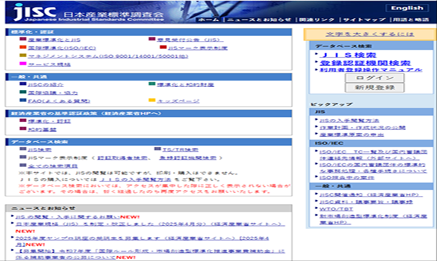Image resolution: width=437 pixels, height=261 pixels.
Task: Open the 認証取得者検索 link
Action: pos(123,158)
